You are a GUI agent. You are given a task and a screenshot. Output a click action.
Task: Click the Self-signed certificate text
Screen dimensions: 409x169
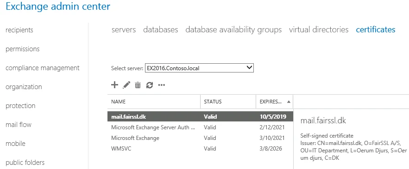tap(327, 136)
